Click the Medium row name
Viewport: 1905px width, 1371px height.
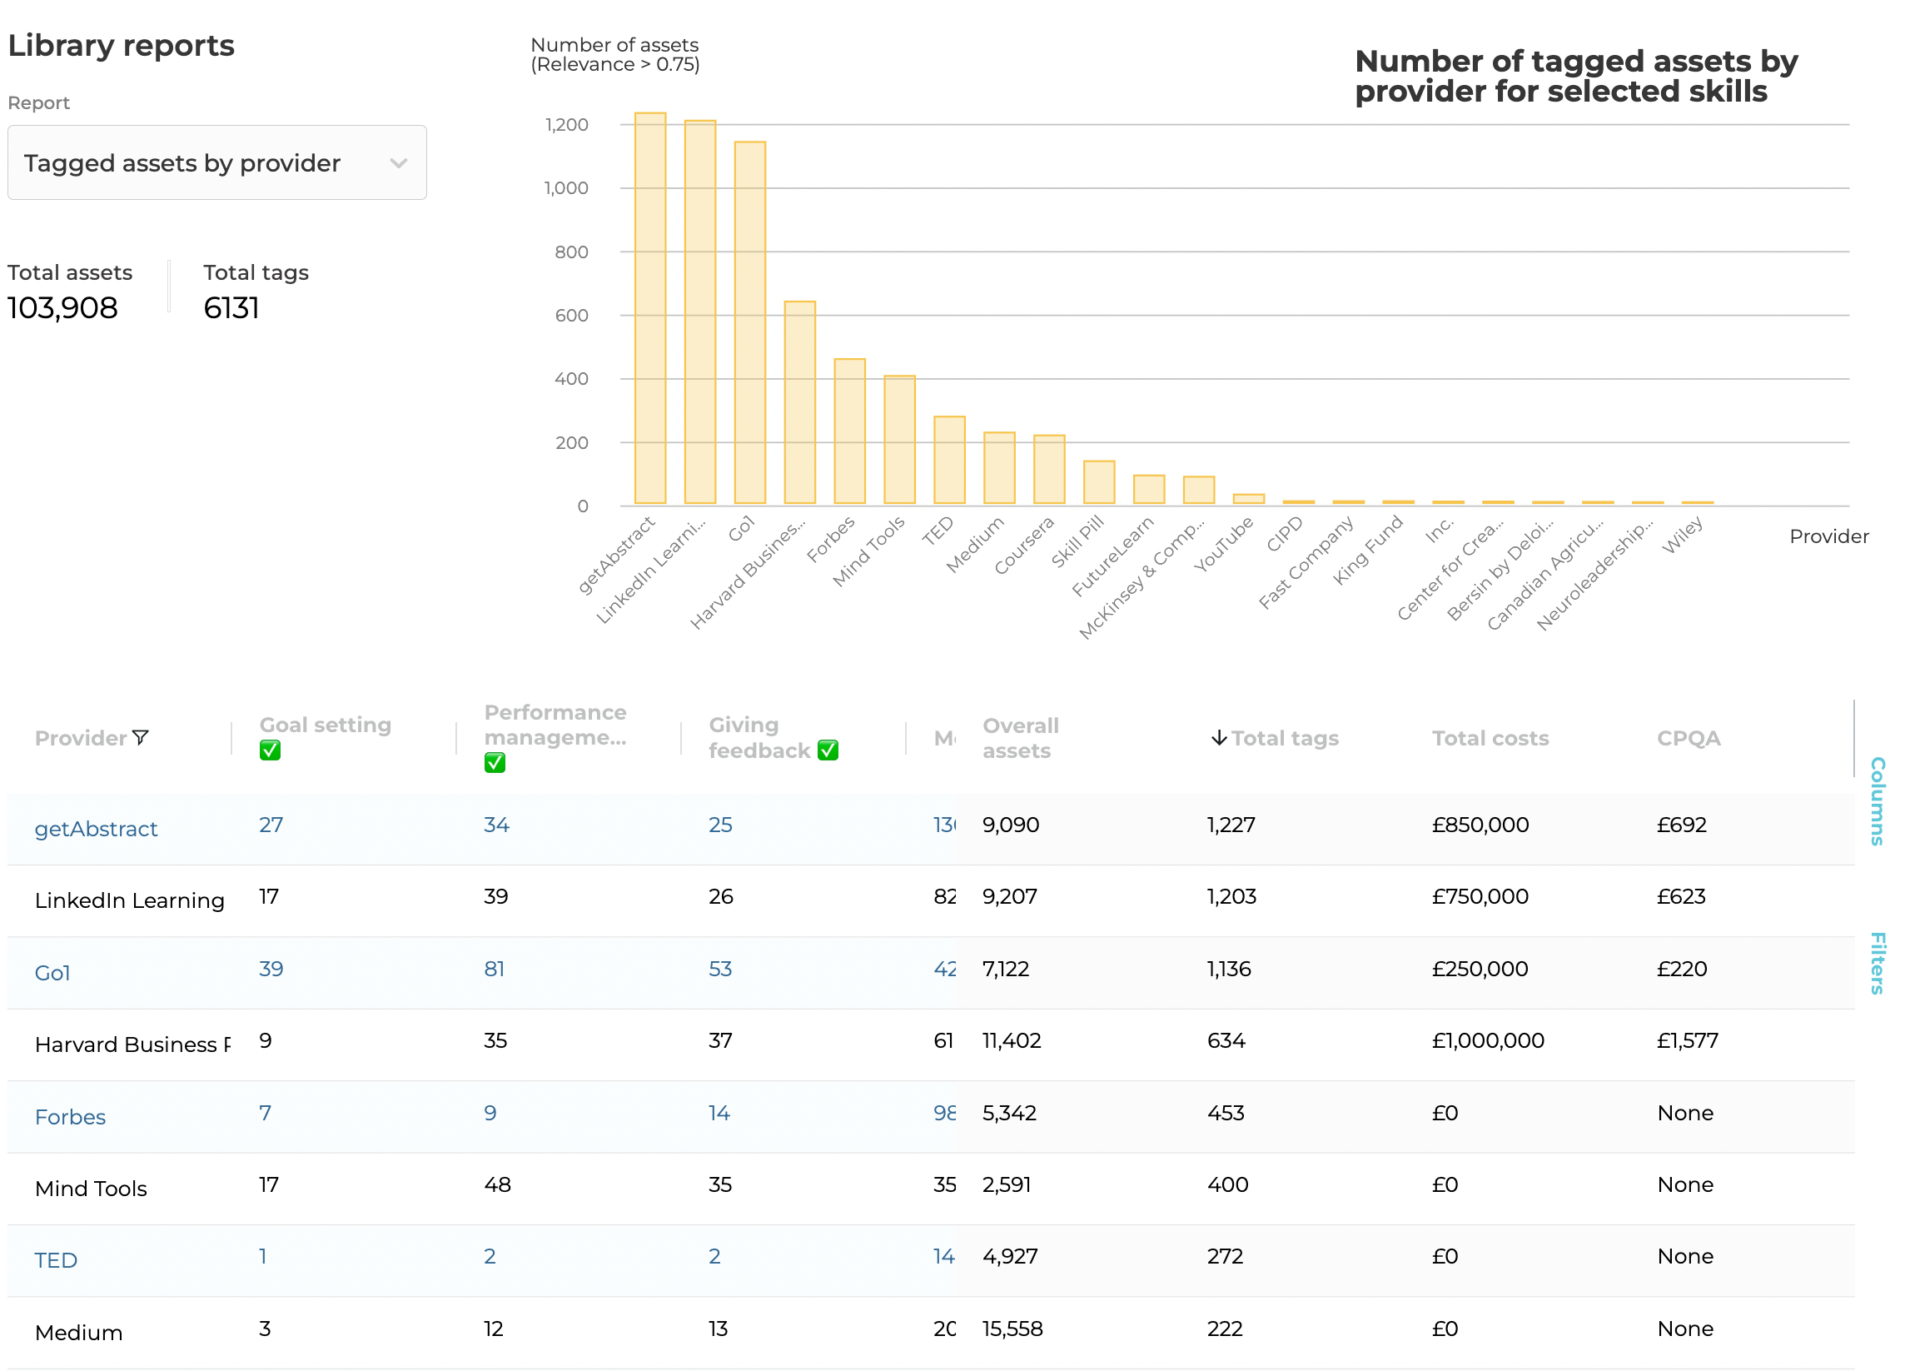point(79,1334)
